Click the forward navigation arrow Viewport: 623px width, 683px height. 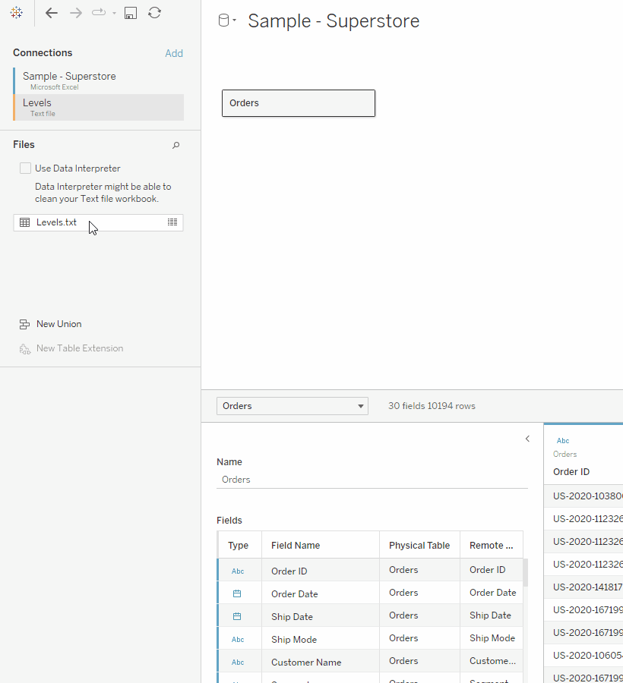[x=75, y=12]
